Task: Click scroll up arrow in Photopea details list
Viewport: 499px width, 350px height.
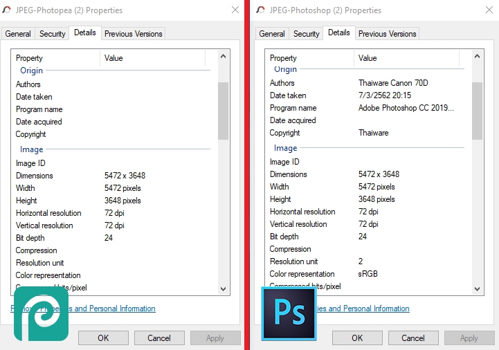Action: [223, 56]
